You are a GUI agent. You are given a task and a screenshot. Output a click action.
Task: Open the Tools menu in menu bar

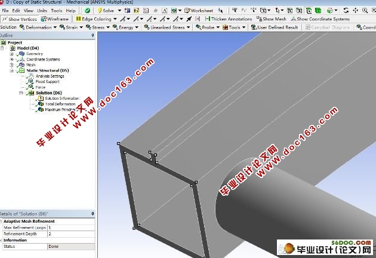(x=56, y=11)
